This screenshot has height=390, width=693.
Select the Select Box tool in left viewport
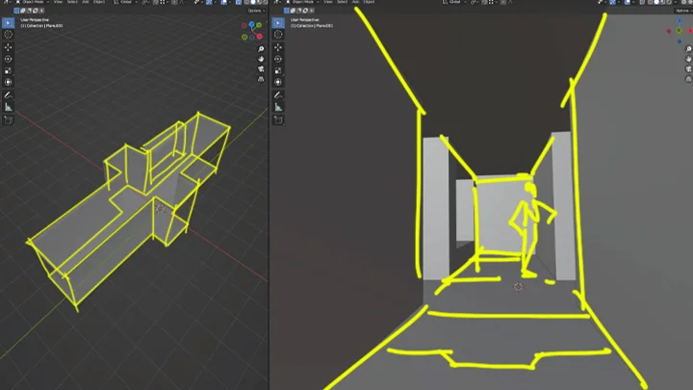(x=8, y=23)
